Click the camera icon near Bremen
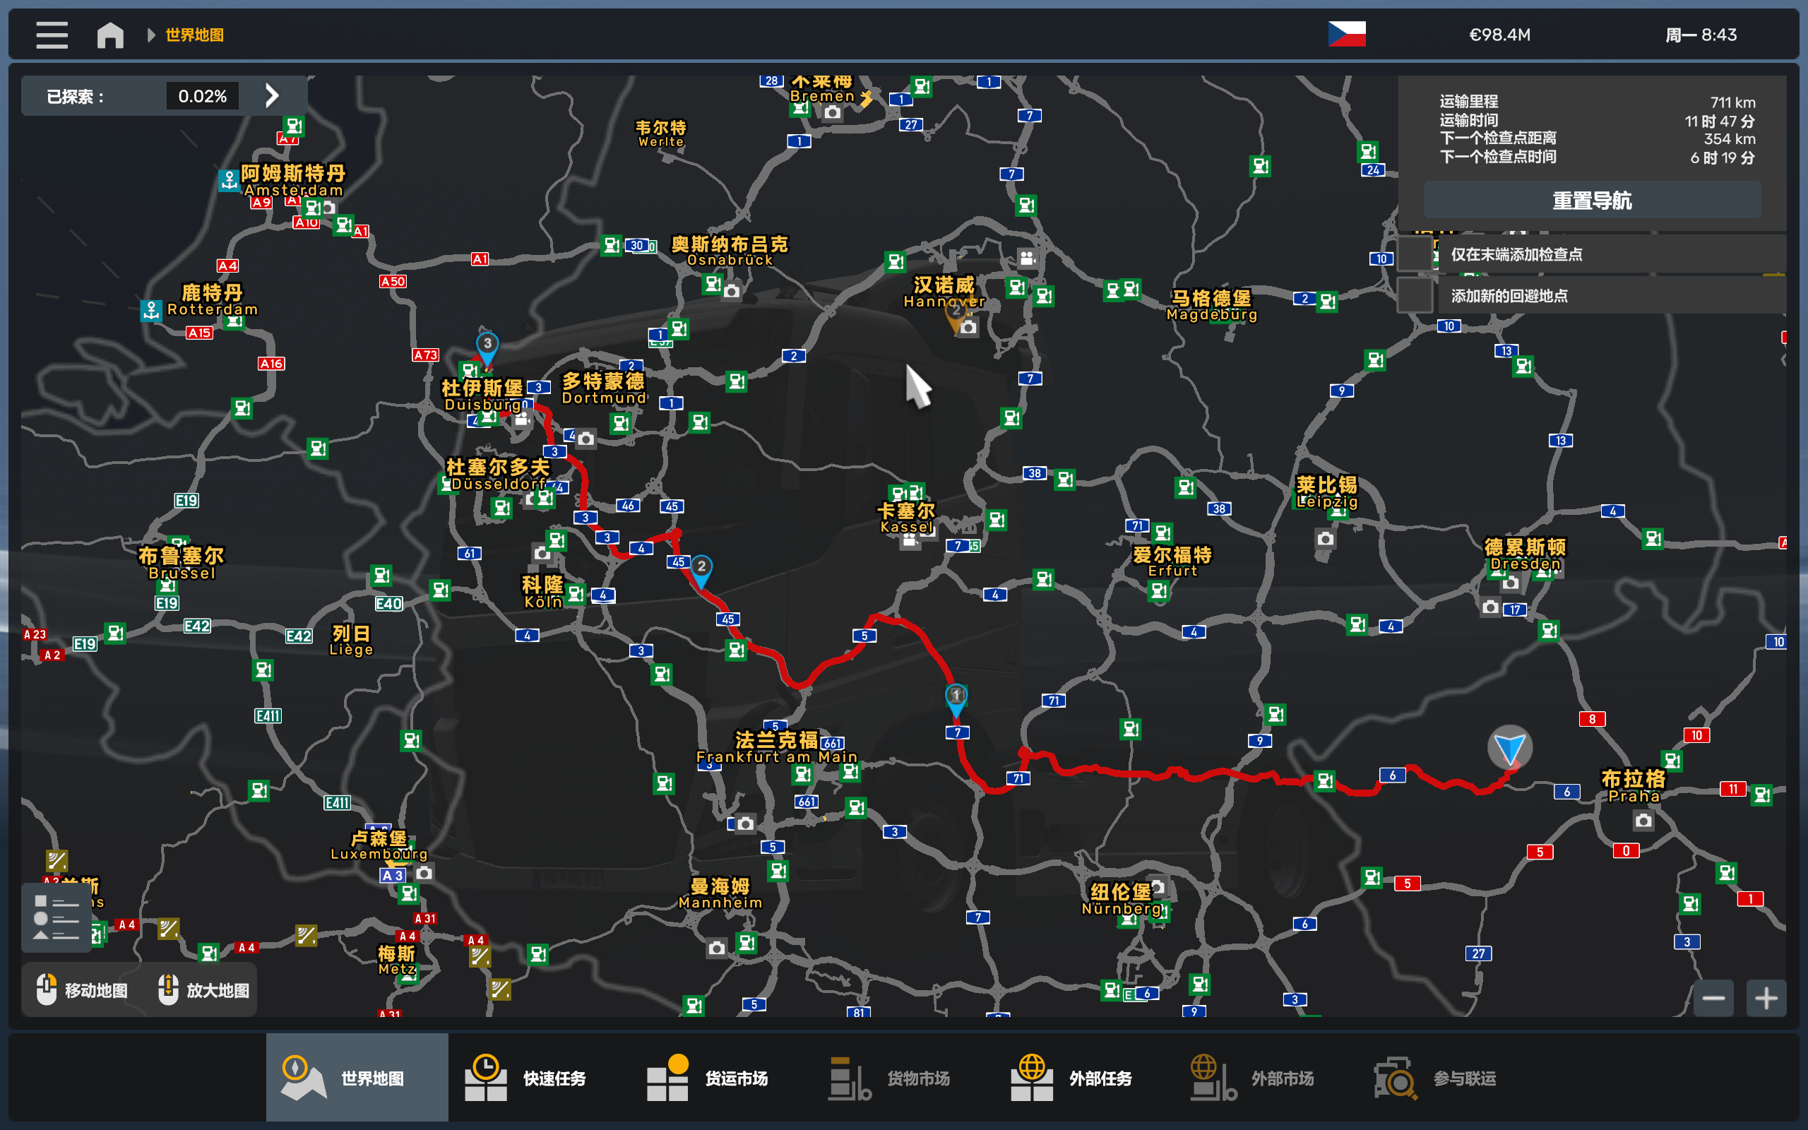 click(x=832, y=113)
